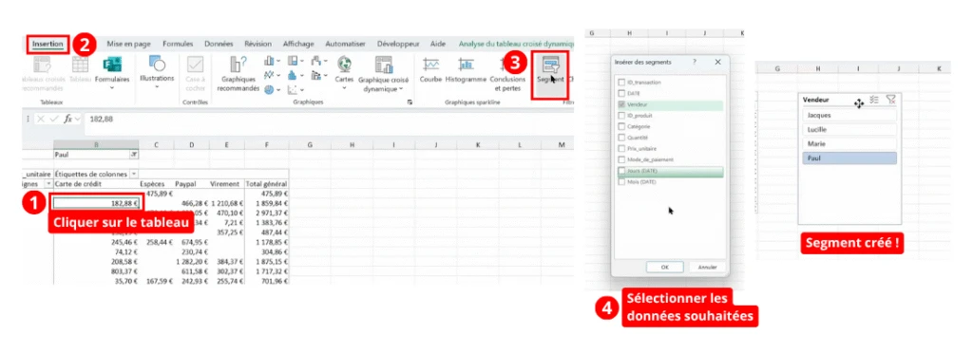This screenshot has height=353, width=973.
Task: Switch to the Insertion tab
Action: pyautogui.click(x=48, y=44)
